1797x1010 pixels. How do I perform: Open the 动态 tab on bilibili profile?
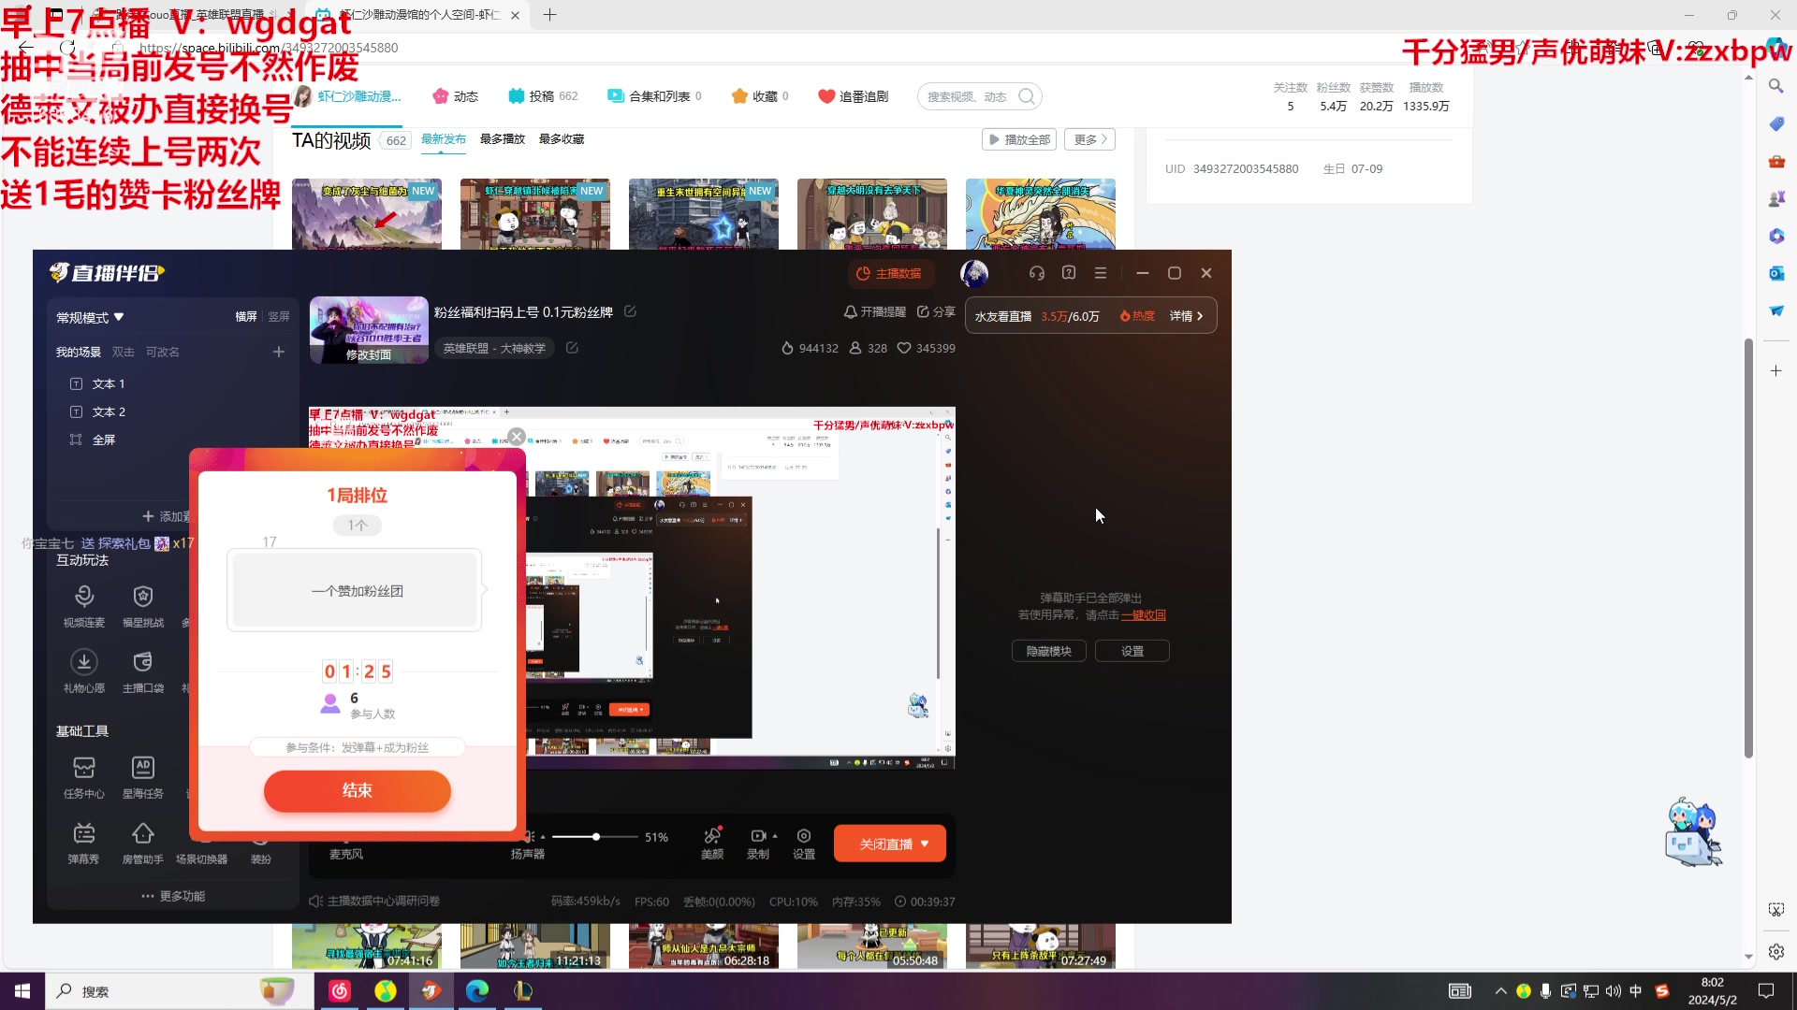(456, 96)
